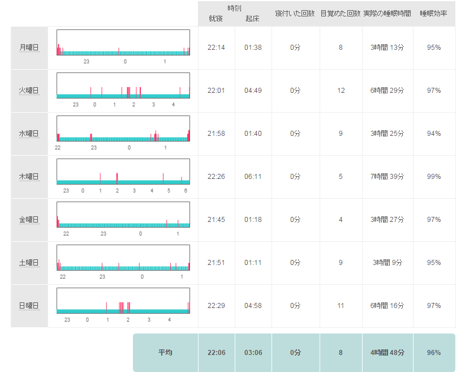Select Friday awakenings count 4
Image resolution: width=461 pixels, height=372 pixels.
341,220
